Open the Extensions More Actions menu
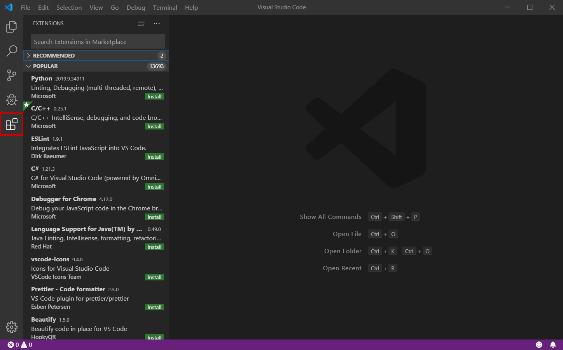563x350 pixels. (x=157, y=24)
